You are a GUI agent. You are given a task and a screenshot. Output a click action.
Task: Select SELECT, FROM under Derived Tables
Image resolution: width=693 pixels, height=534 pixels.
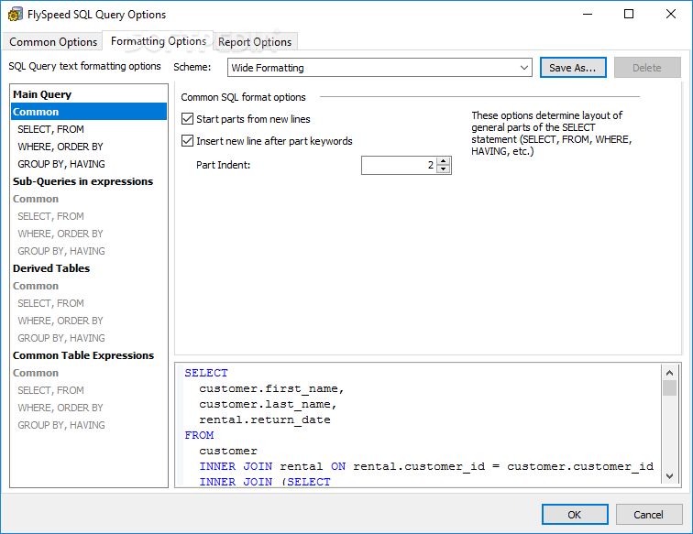[x=89, y=303]
